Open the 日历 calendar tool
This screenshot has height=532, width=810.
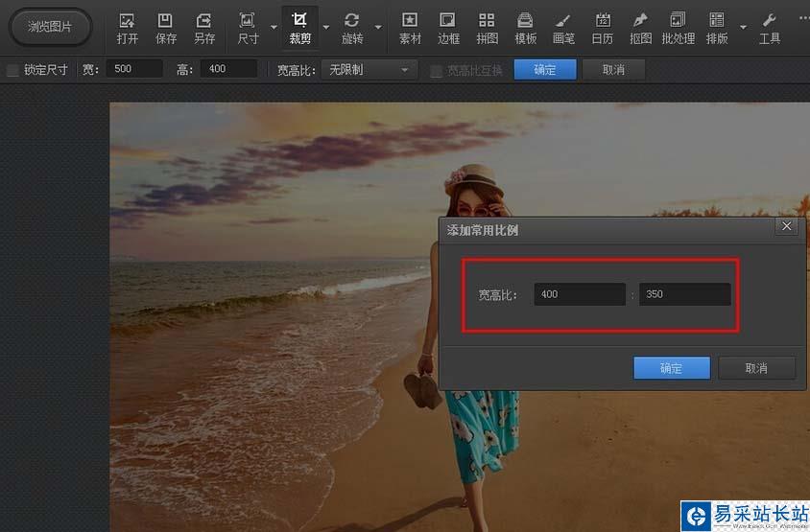(603, 29)
